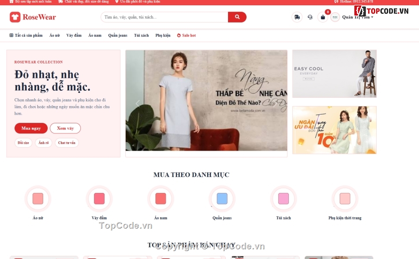The image size is (419, 259).
Task: Click the Phụ kiện thời trang category label
Action: (x=345, y=218)
